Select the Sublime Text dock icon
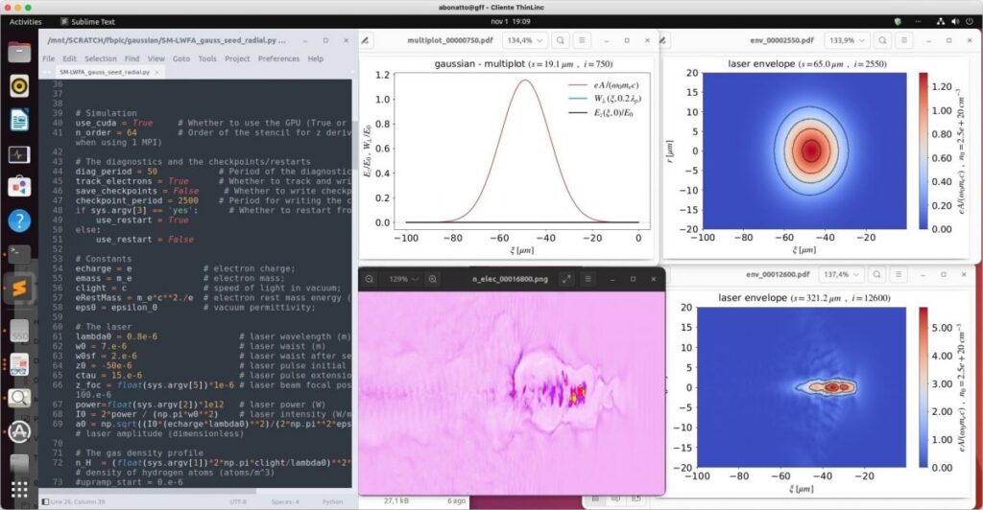The height and width of the screenshot is (510, 983). (x=19, y=289)
